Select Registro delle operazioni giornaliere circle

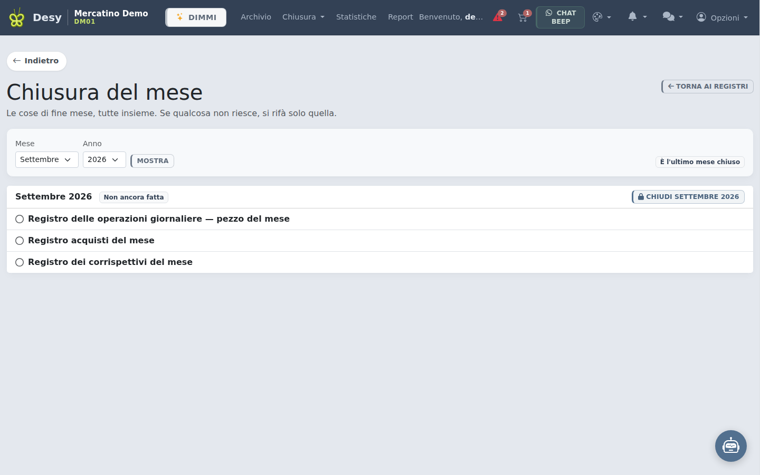click(x=20, y=219)
